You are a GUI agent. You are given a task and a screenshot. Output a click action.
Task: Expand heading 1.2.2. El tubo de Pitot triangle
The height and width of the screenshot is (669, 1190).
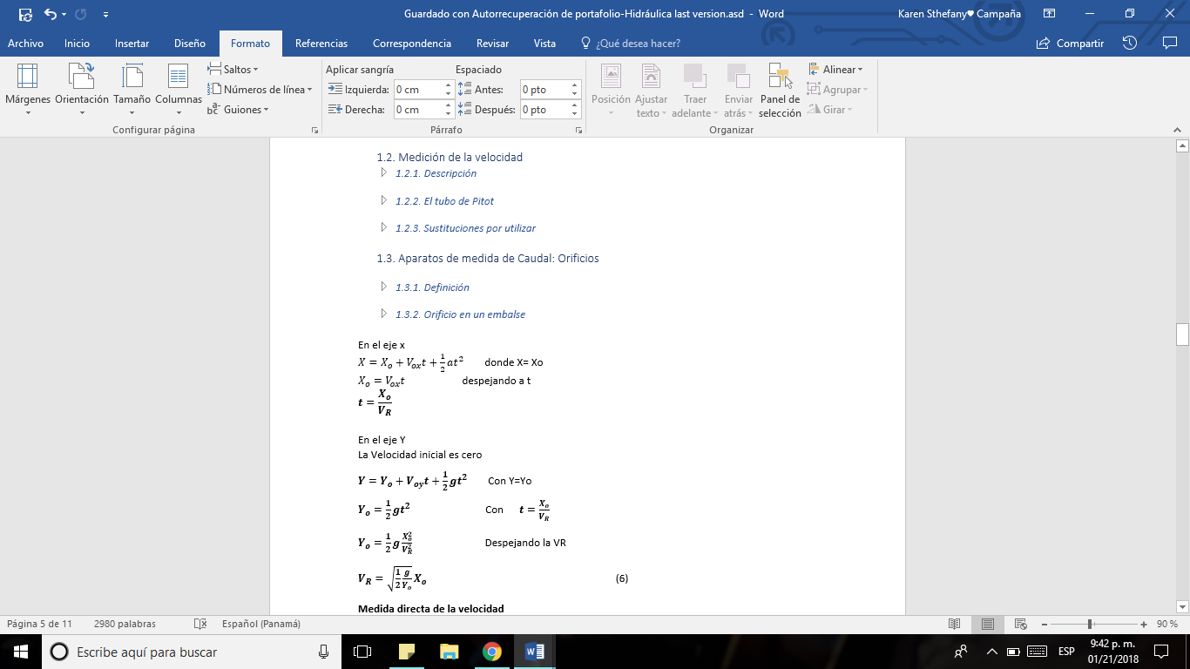[383, 200]
